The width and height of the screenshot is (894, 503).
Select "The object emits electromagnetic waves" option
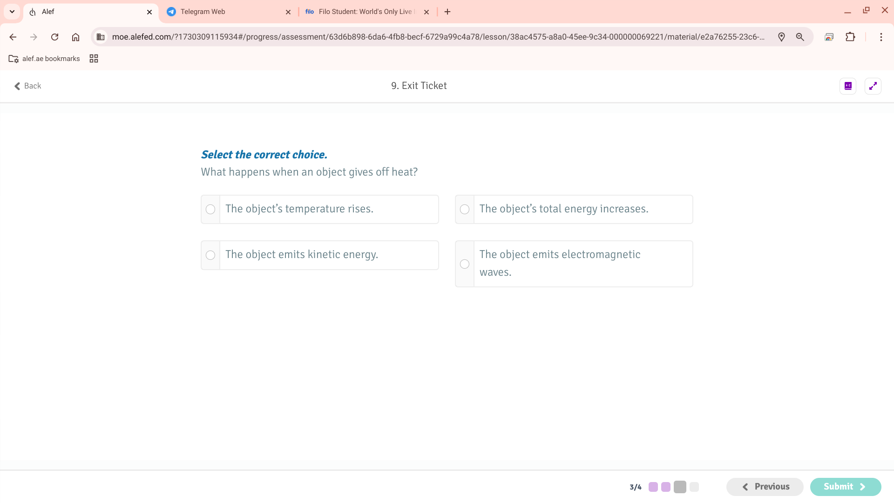tap(464, 264)
